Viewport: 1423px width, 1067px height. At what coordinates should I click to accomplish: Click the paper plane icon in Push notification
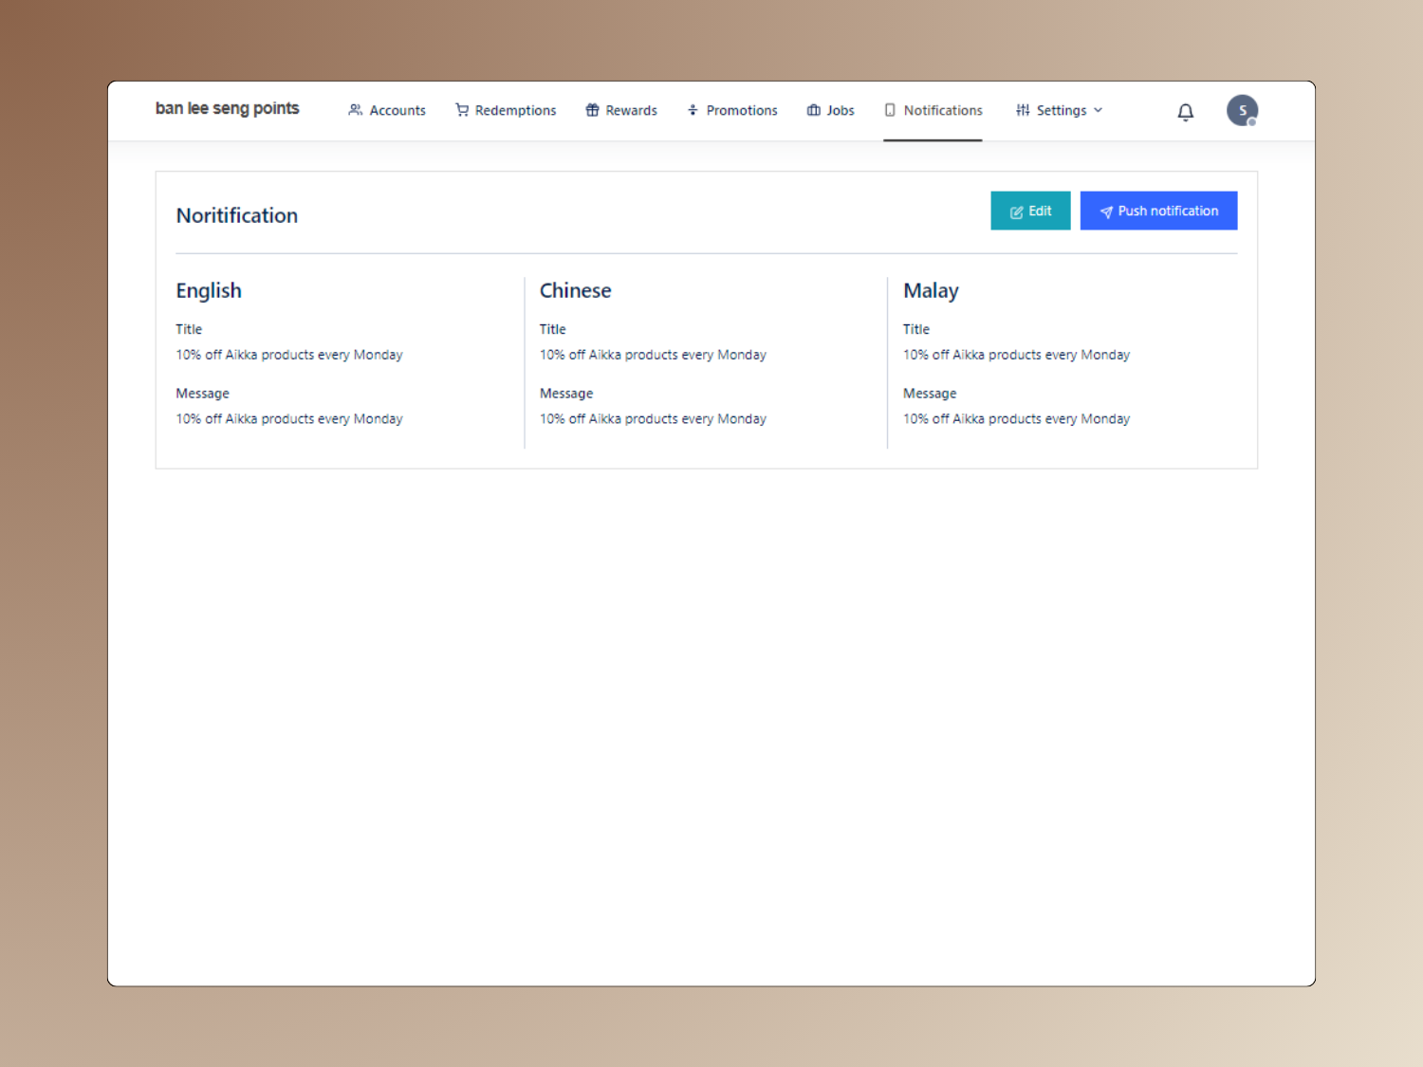point(1105,212)
